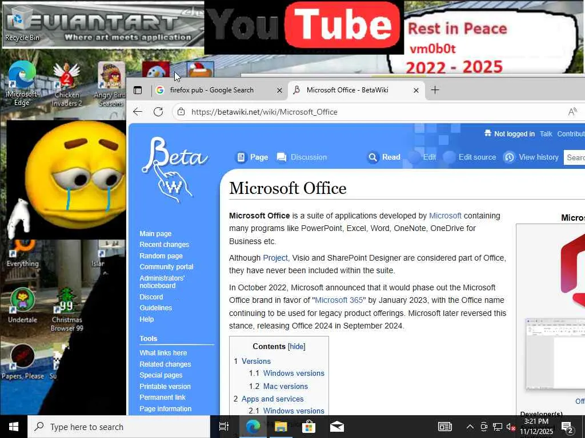This screenshot has height=438, width=585.
Task: Click the Type here to search box
Action: coord(119,427)
